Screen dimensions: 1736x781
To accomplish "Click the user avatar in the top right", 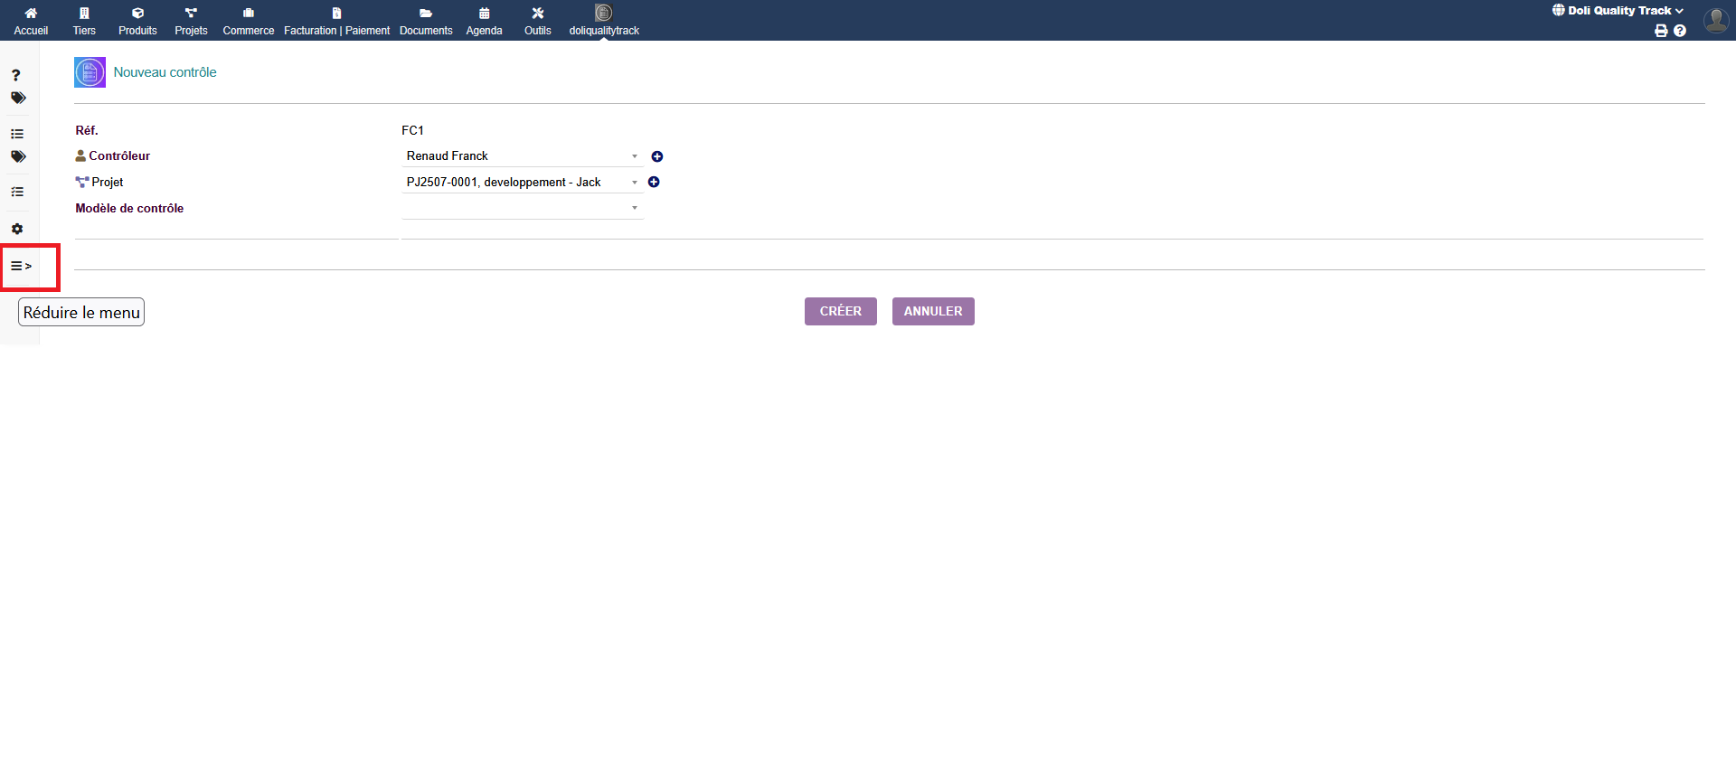I will point(1715,20).
